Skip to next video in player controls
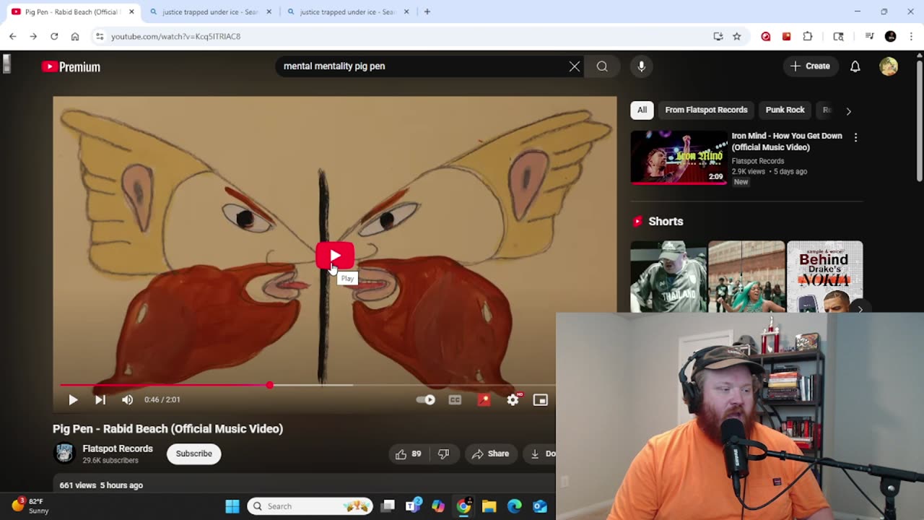 tap(100, 399)
